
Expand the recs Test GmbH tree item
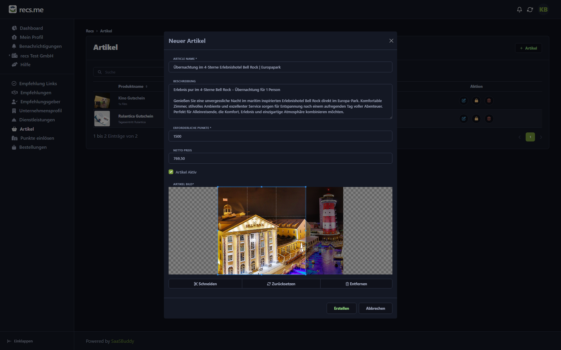pyautogui.click(x=9, y=55)
